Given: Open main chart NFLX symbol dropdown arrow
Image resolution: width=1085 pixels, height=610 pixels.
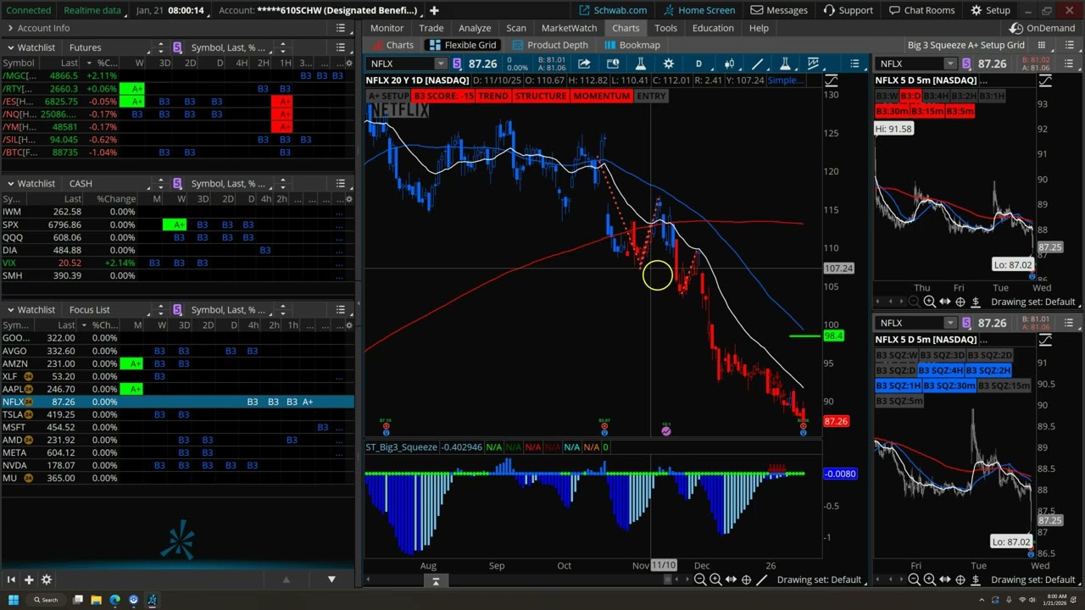Looking at the screenshot, I should pyautogui.click(x=440, y=64).
